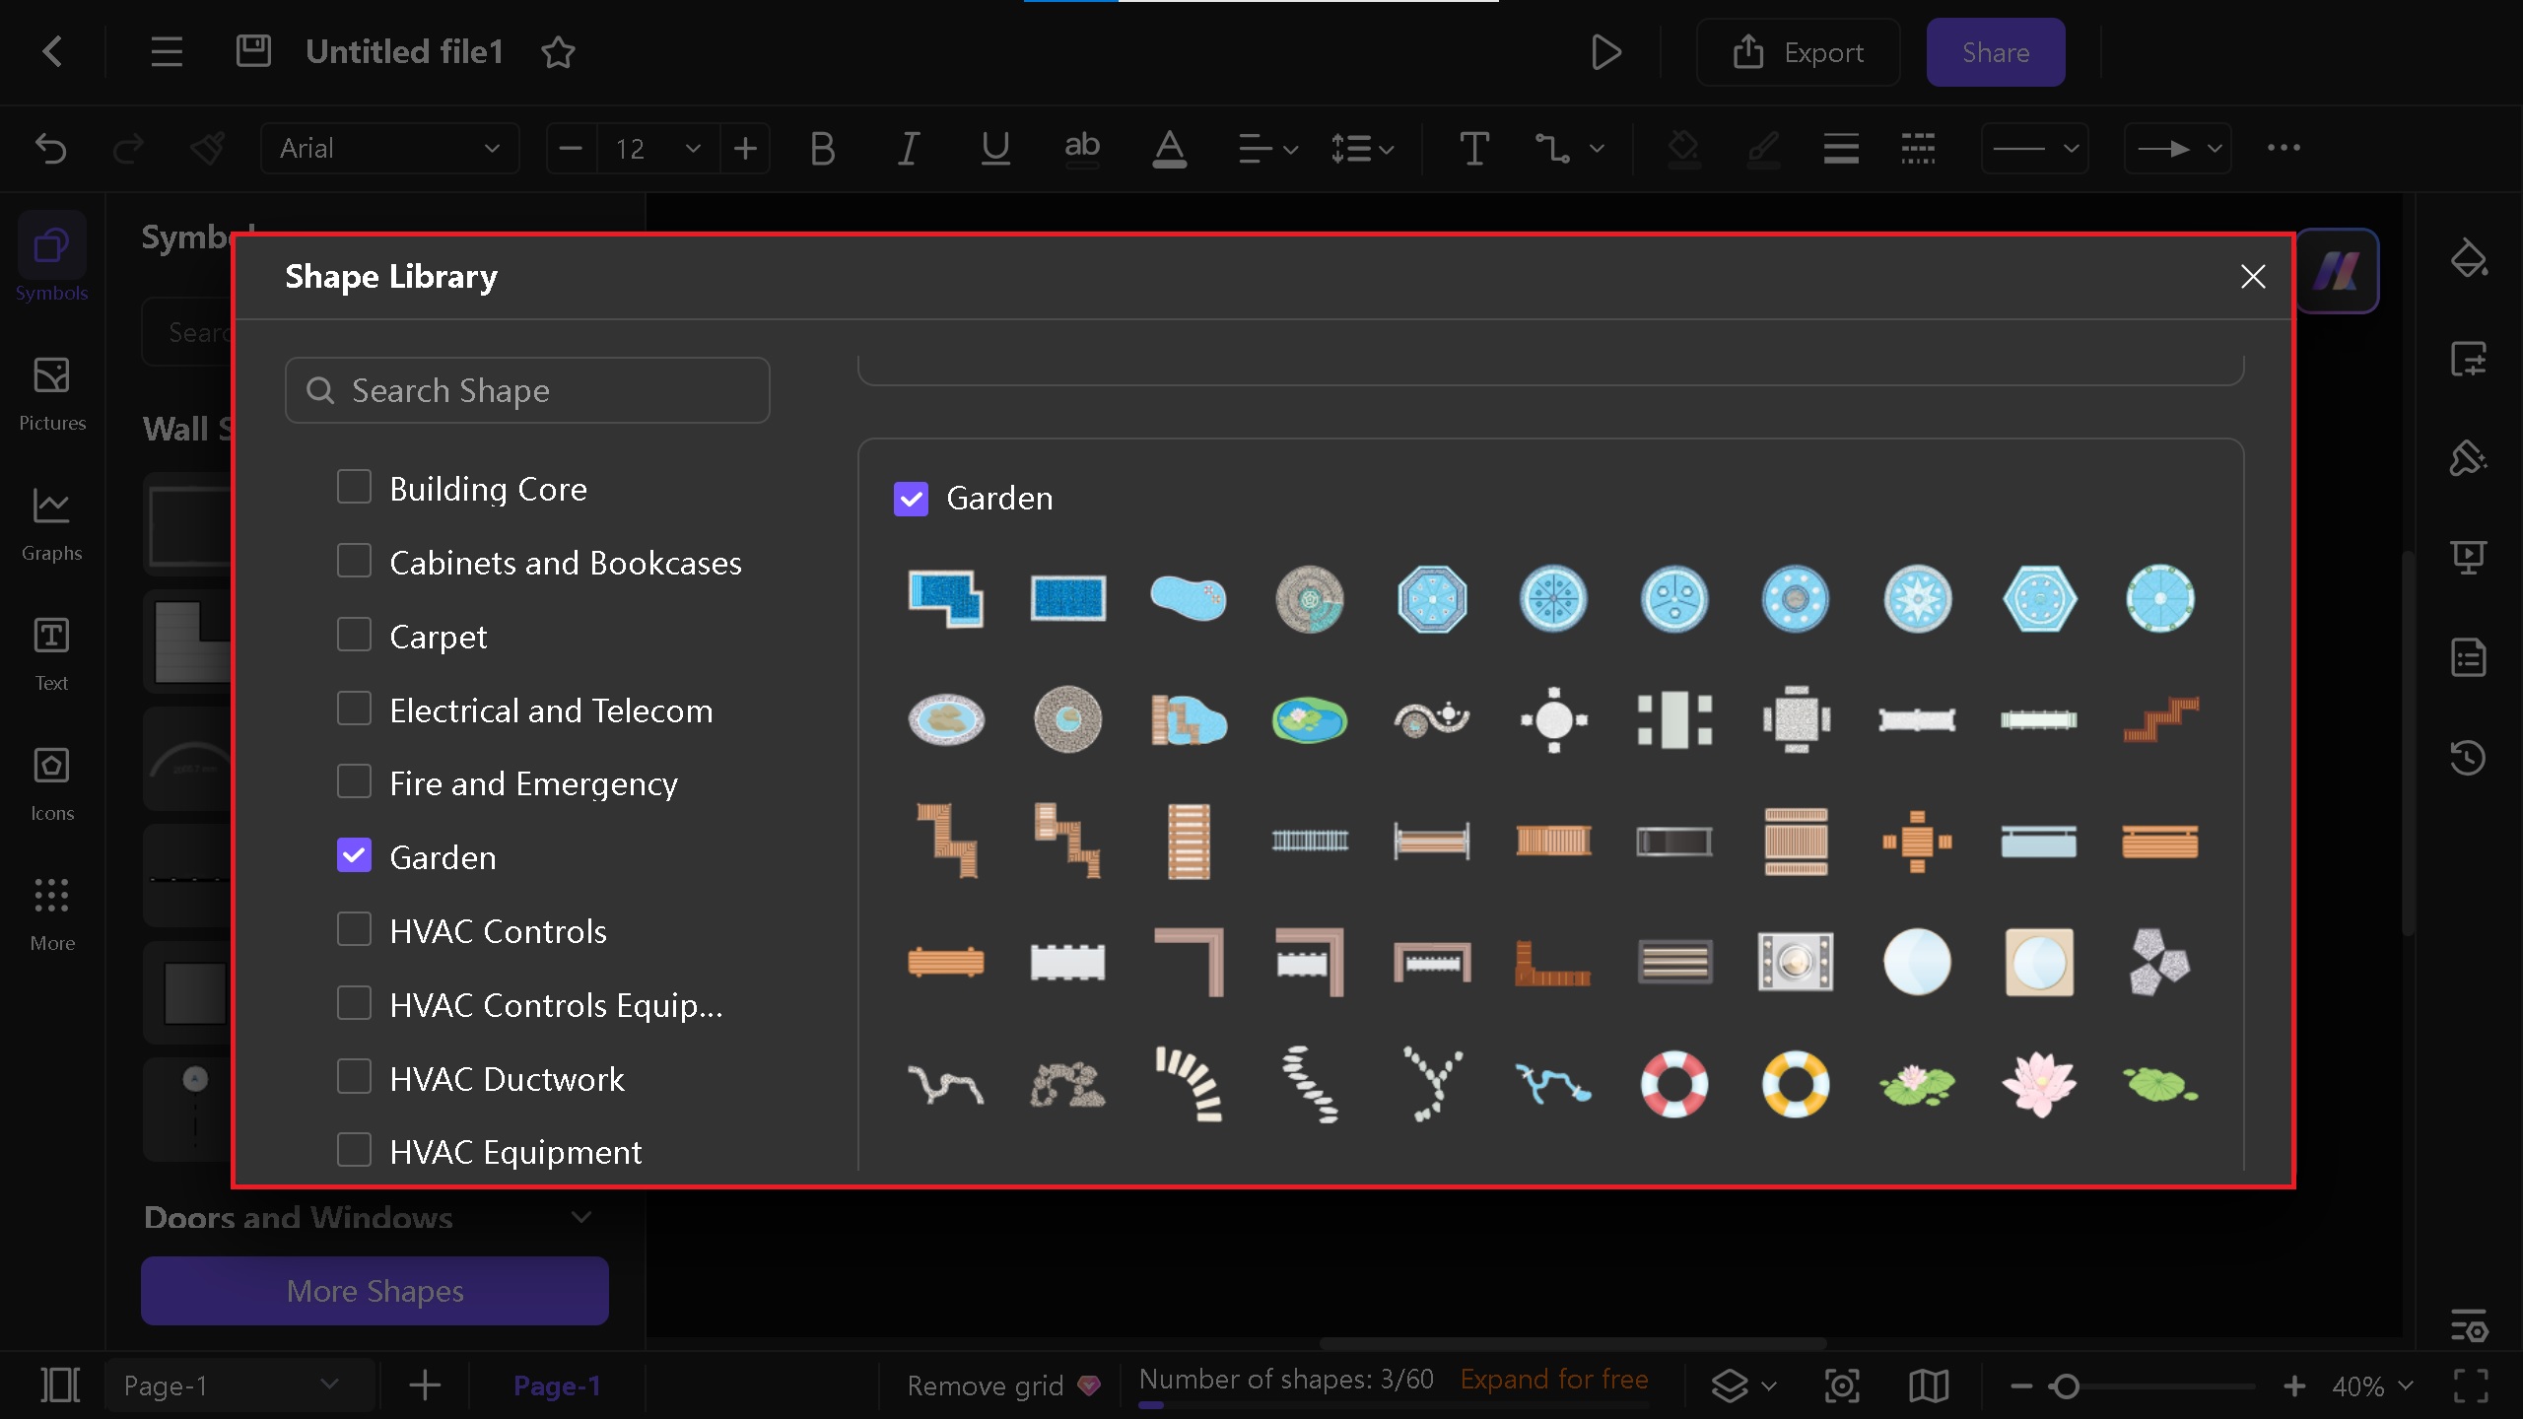Enable the Cabinets and Bookcases checkbox
The image size is (2523, 1419).
354,561
